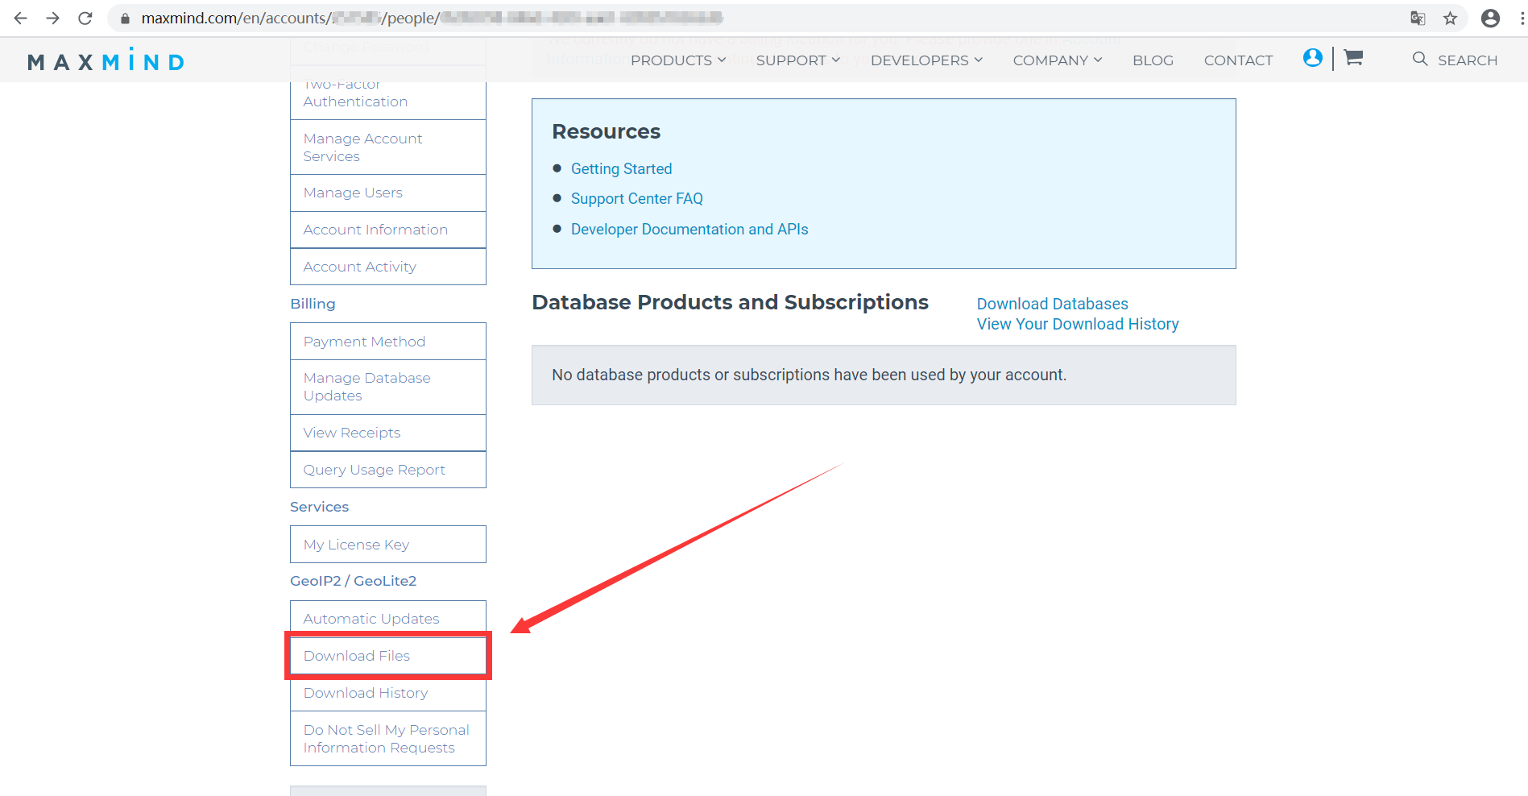Open the Contact page
The height and width of the screenshot is (796, 1528).
tap(1238, 60)
